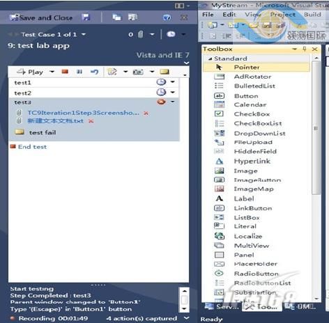This screenshot has height=323, width=329.
Task: Click the blue undo arrow icon
Action: click(x=94, y=72)
